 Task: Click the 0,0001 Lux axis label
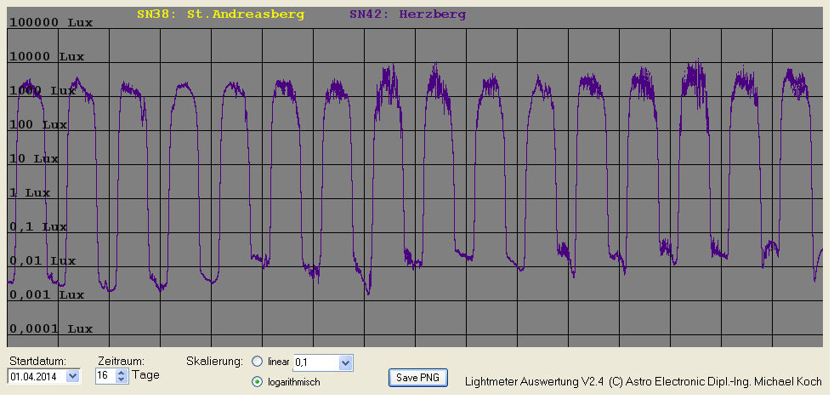click(x=51, y=329)
